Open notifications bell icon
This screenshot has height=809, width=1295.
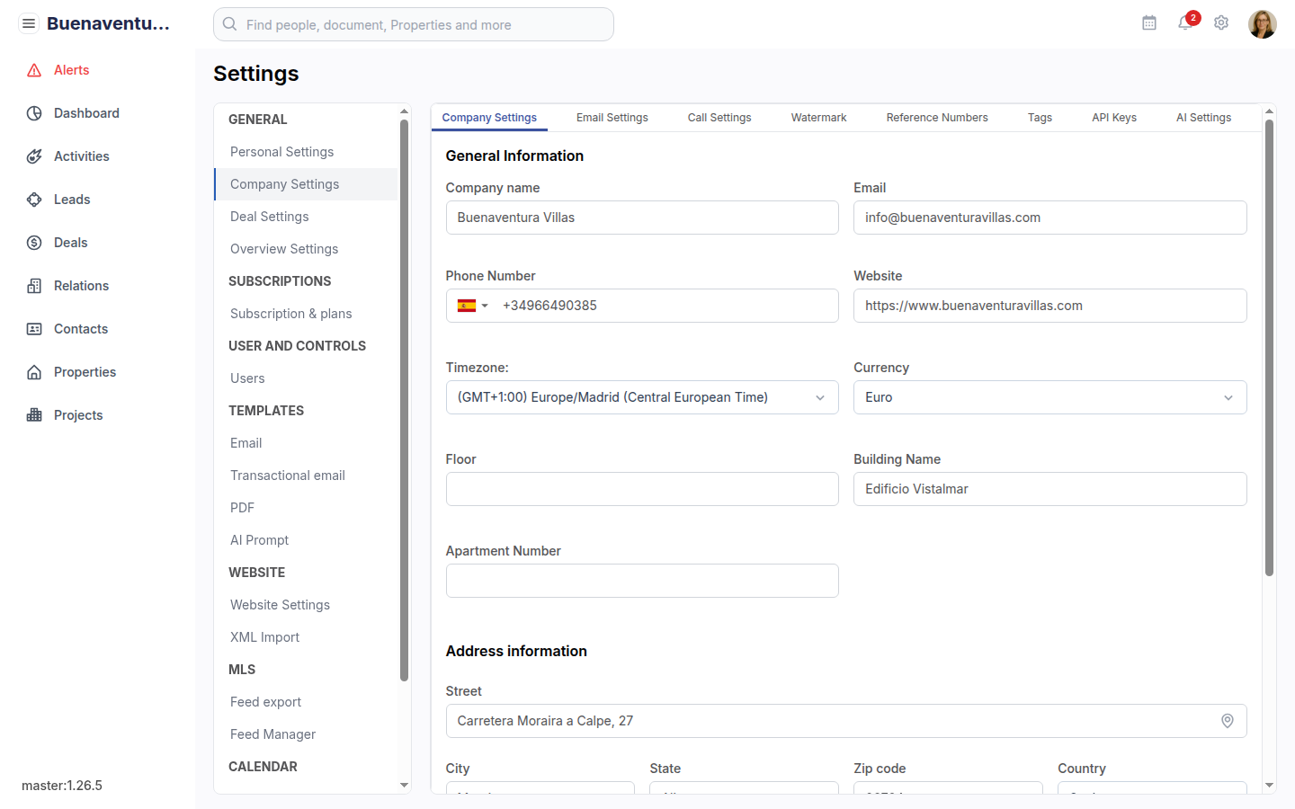tap(1185, 23)
